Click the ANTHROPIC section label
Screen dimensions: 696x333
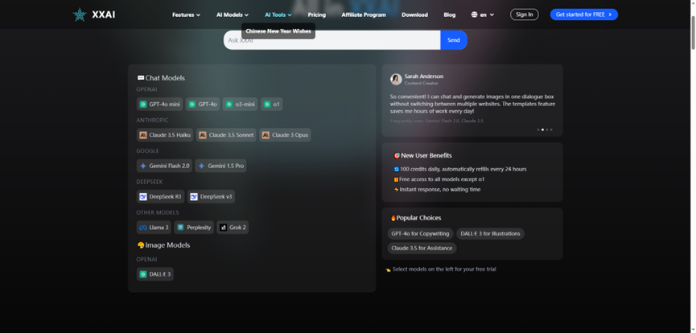(152, 121)
